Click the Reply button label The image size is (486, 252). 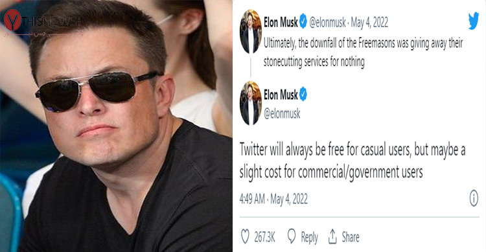[309, 238]
